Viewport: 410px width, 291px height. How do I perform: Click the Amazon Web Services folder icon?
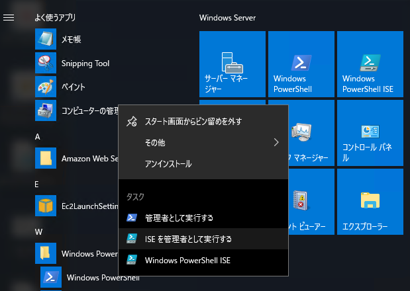pyautogui.click(x=46, y=158)
